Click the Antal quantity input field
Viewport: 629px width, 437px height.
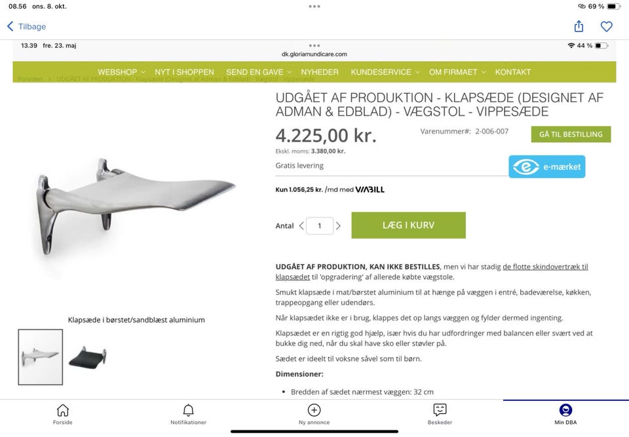[x=320, y=226]
